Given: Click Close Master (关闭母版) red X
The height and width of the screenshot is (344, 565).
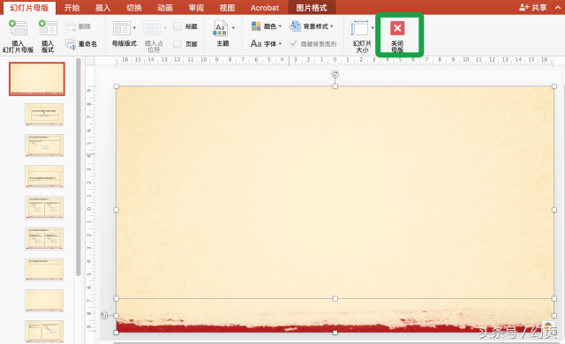Looking at the screenshot, I should click(x=397, y=28).
